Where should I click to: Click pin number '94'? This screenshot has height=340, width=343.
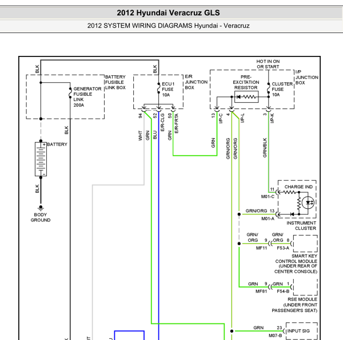(140, 116)
